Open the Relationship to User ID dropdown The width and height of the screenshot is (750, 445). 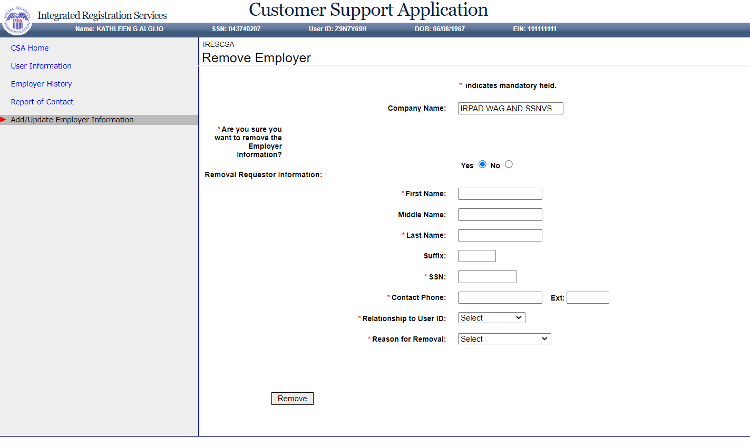(491, 318)
